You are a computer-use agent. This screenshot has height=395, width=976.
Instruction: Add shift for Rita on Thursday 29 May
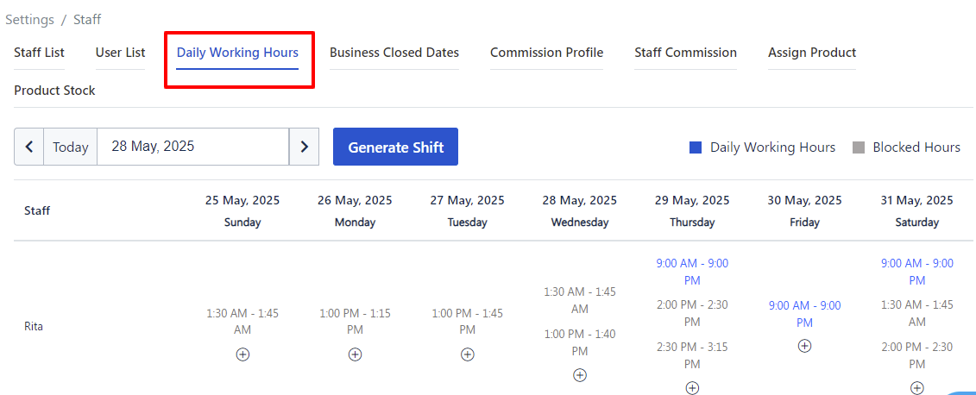692,388
